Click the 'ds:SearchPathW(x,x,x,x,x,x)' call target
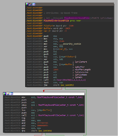Image resolution: width=118 pixels, height=136 pixels. 69,80
